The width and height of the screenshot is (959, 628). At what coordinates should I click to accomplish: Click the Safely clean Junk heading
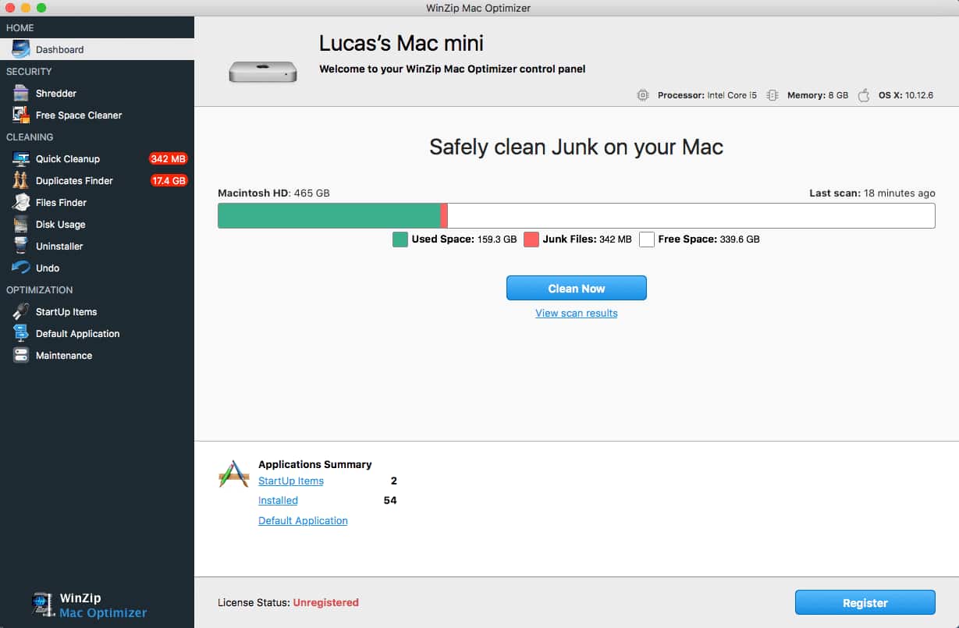577,147
